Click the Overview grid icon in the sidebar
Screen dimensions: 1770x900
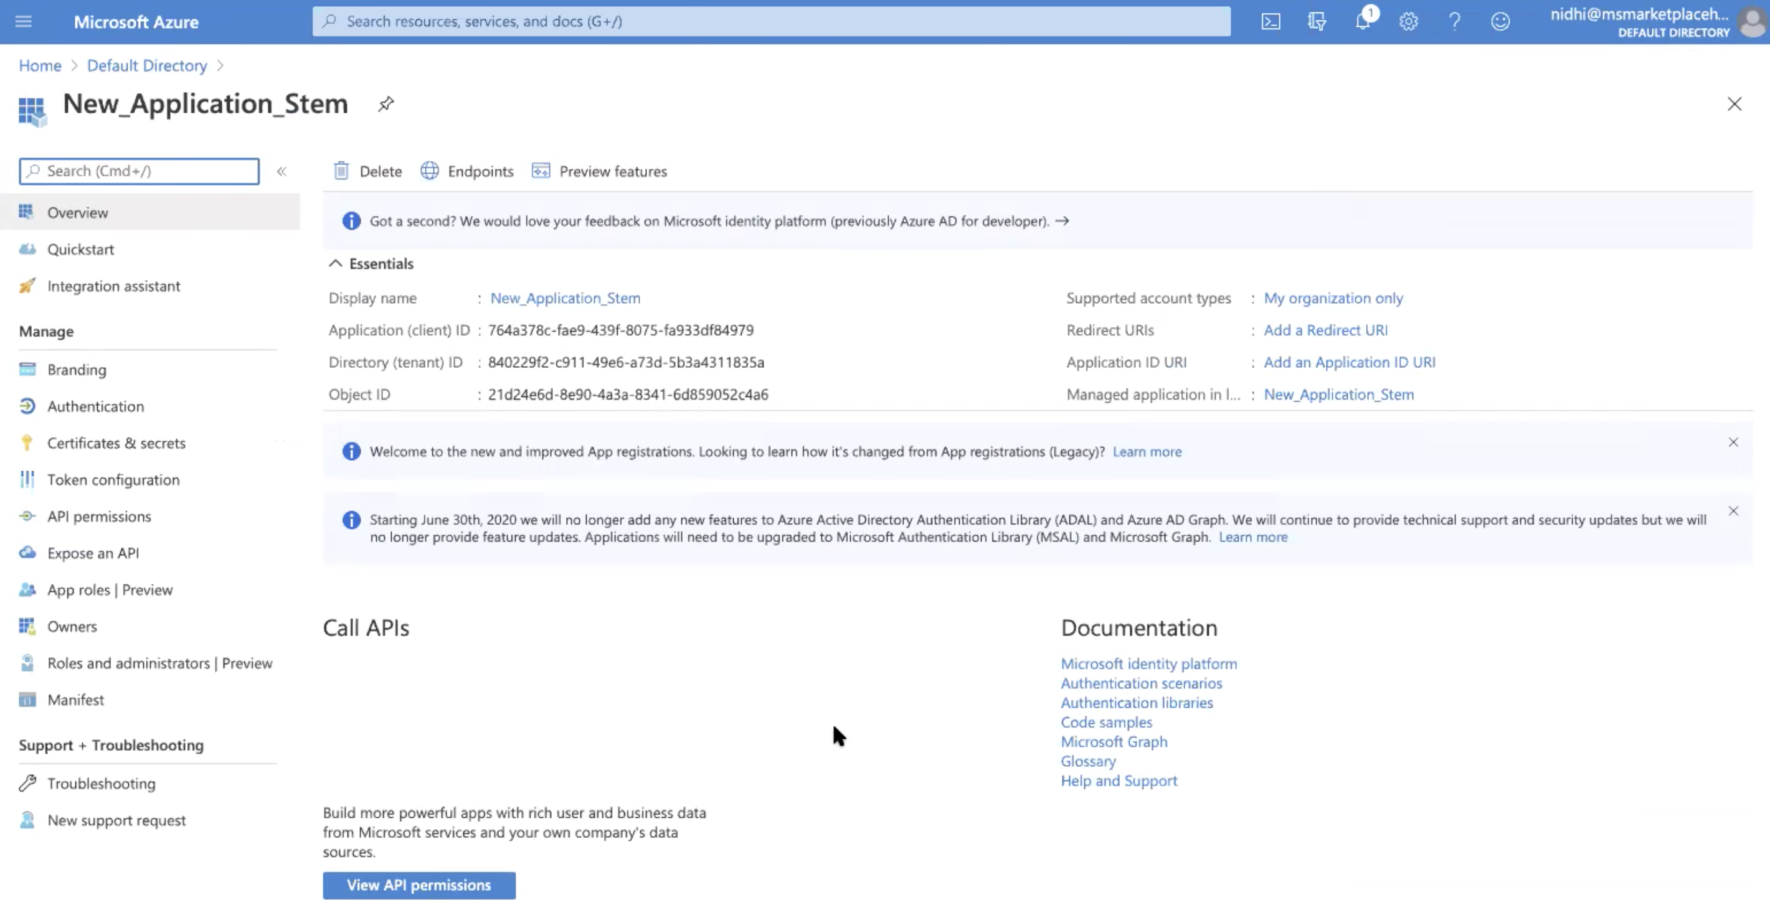26,212
